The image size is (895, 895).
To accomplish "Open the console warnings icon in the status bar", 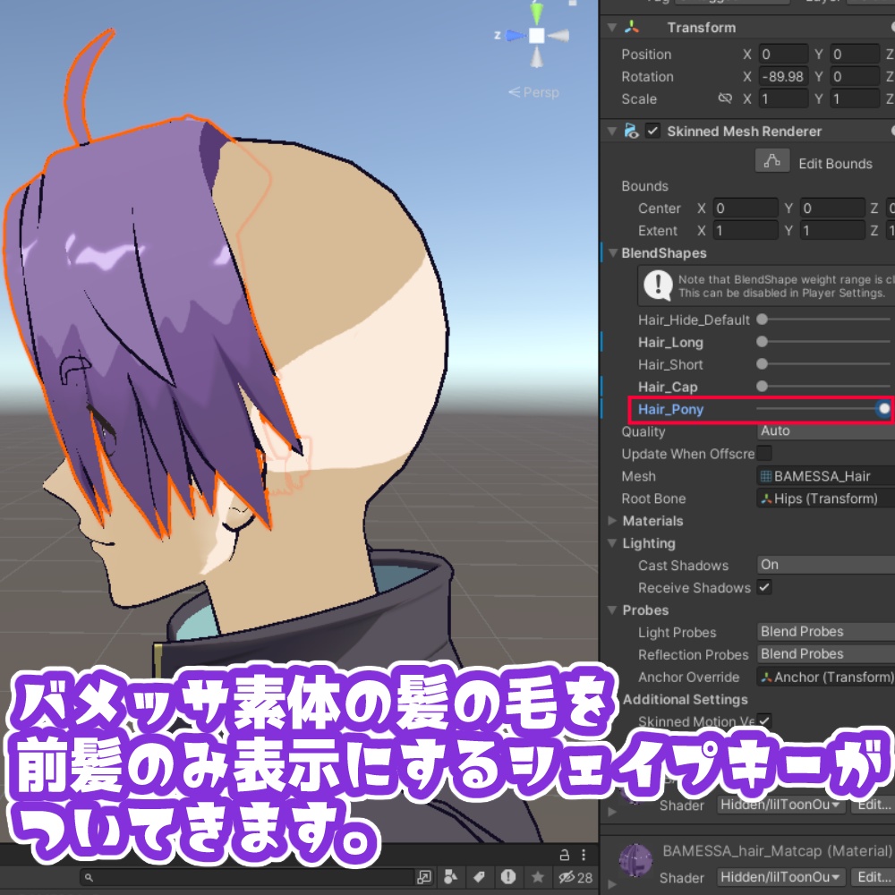I will click(x=509, y=877).
